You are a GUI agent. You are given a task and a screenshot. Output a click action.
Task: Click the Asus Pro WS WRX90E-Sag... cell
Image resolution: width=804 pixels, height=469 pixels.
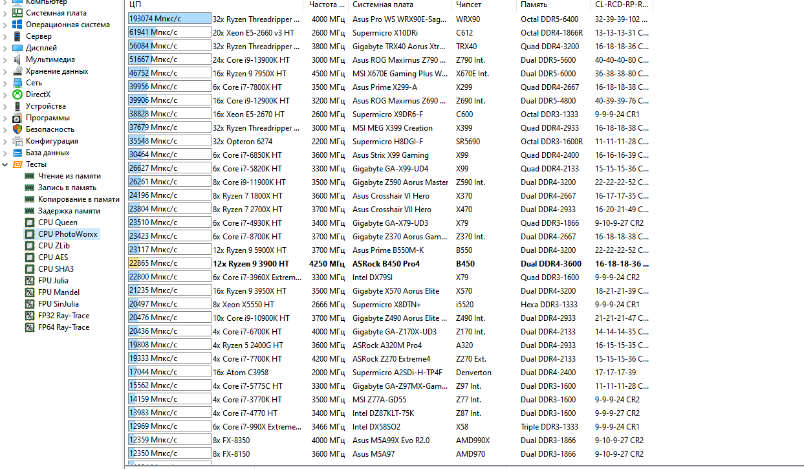(400, 19)
